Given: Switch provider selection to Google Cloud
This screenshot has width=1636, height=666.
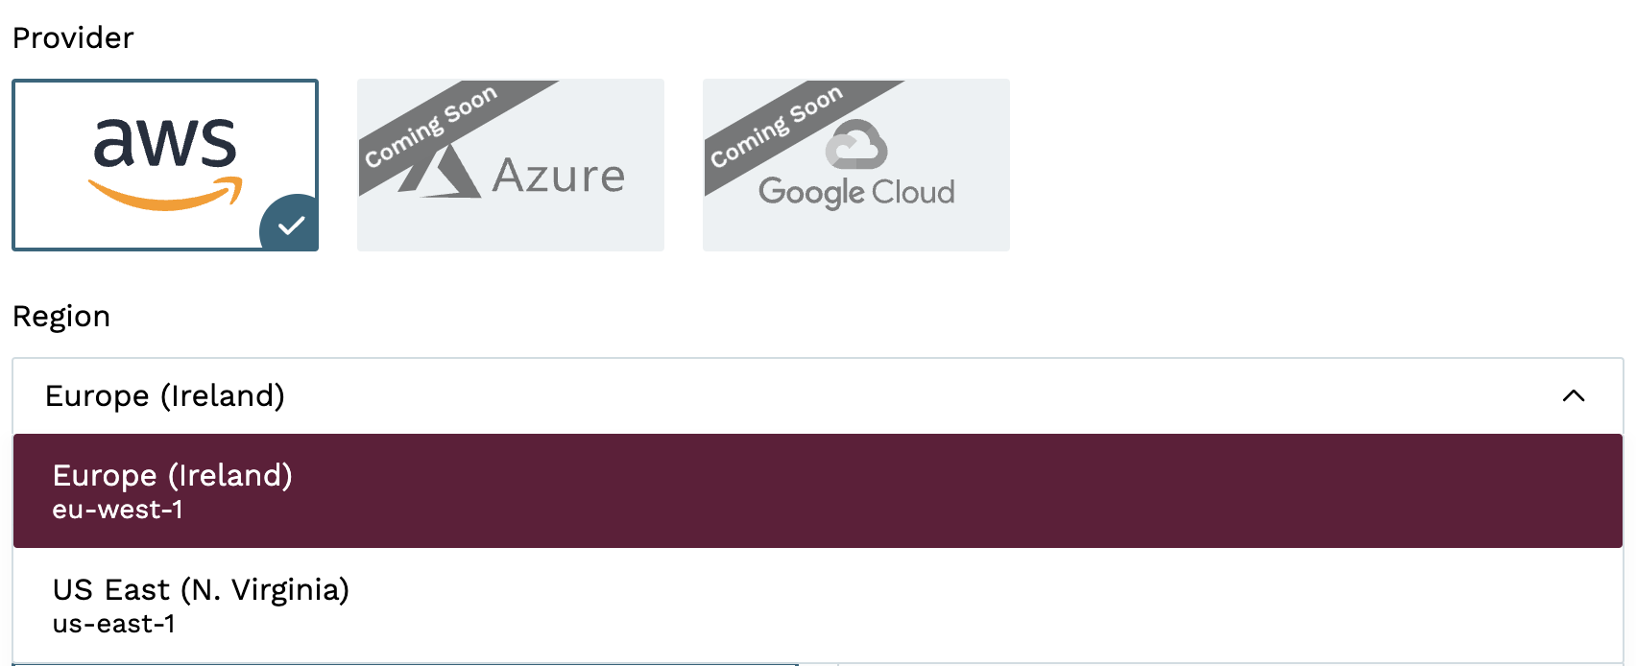Looking at the screenshot, I should point(855,164).
